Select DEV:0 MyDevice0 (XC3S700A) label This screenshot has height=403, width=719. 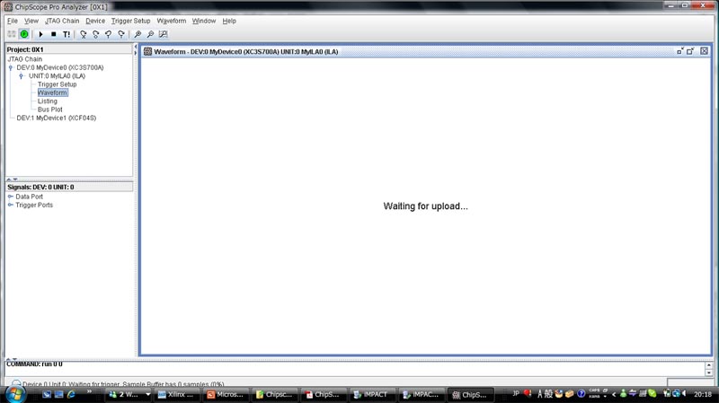tap(60, 68)
